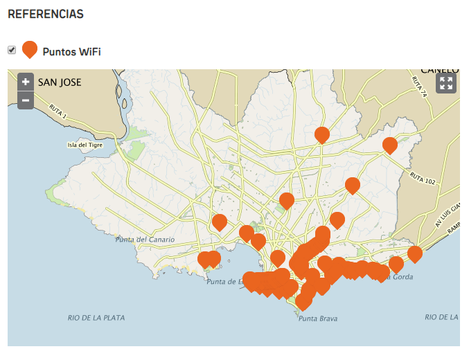Click the westernmost WiFi marker on the map
Image resolution: width=469 pixels, height=358 pixels.
205,259
